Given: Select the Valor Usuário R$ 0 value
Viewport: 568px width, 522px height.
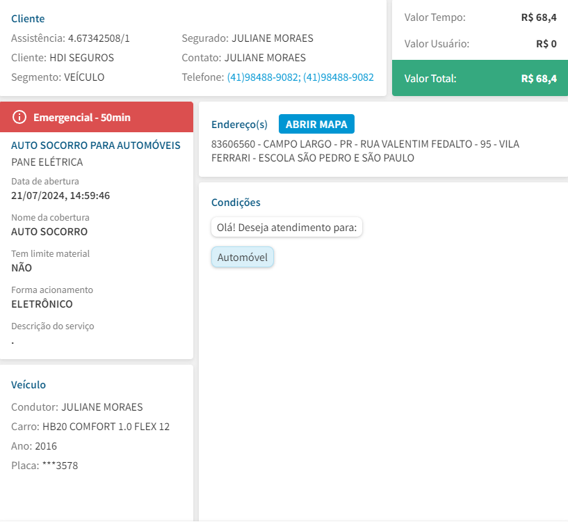Looking at the screenshot, I should coord(546,44).
